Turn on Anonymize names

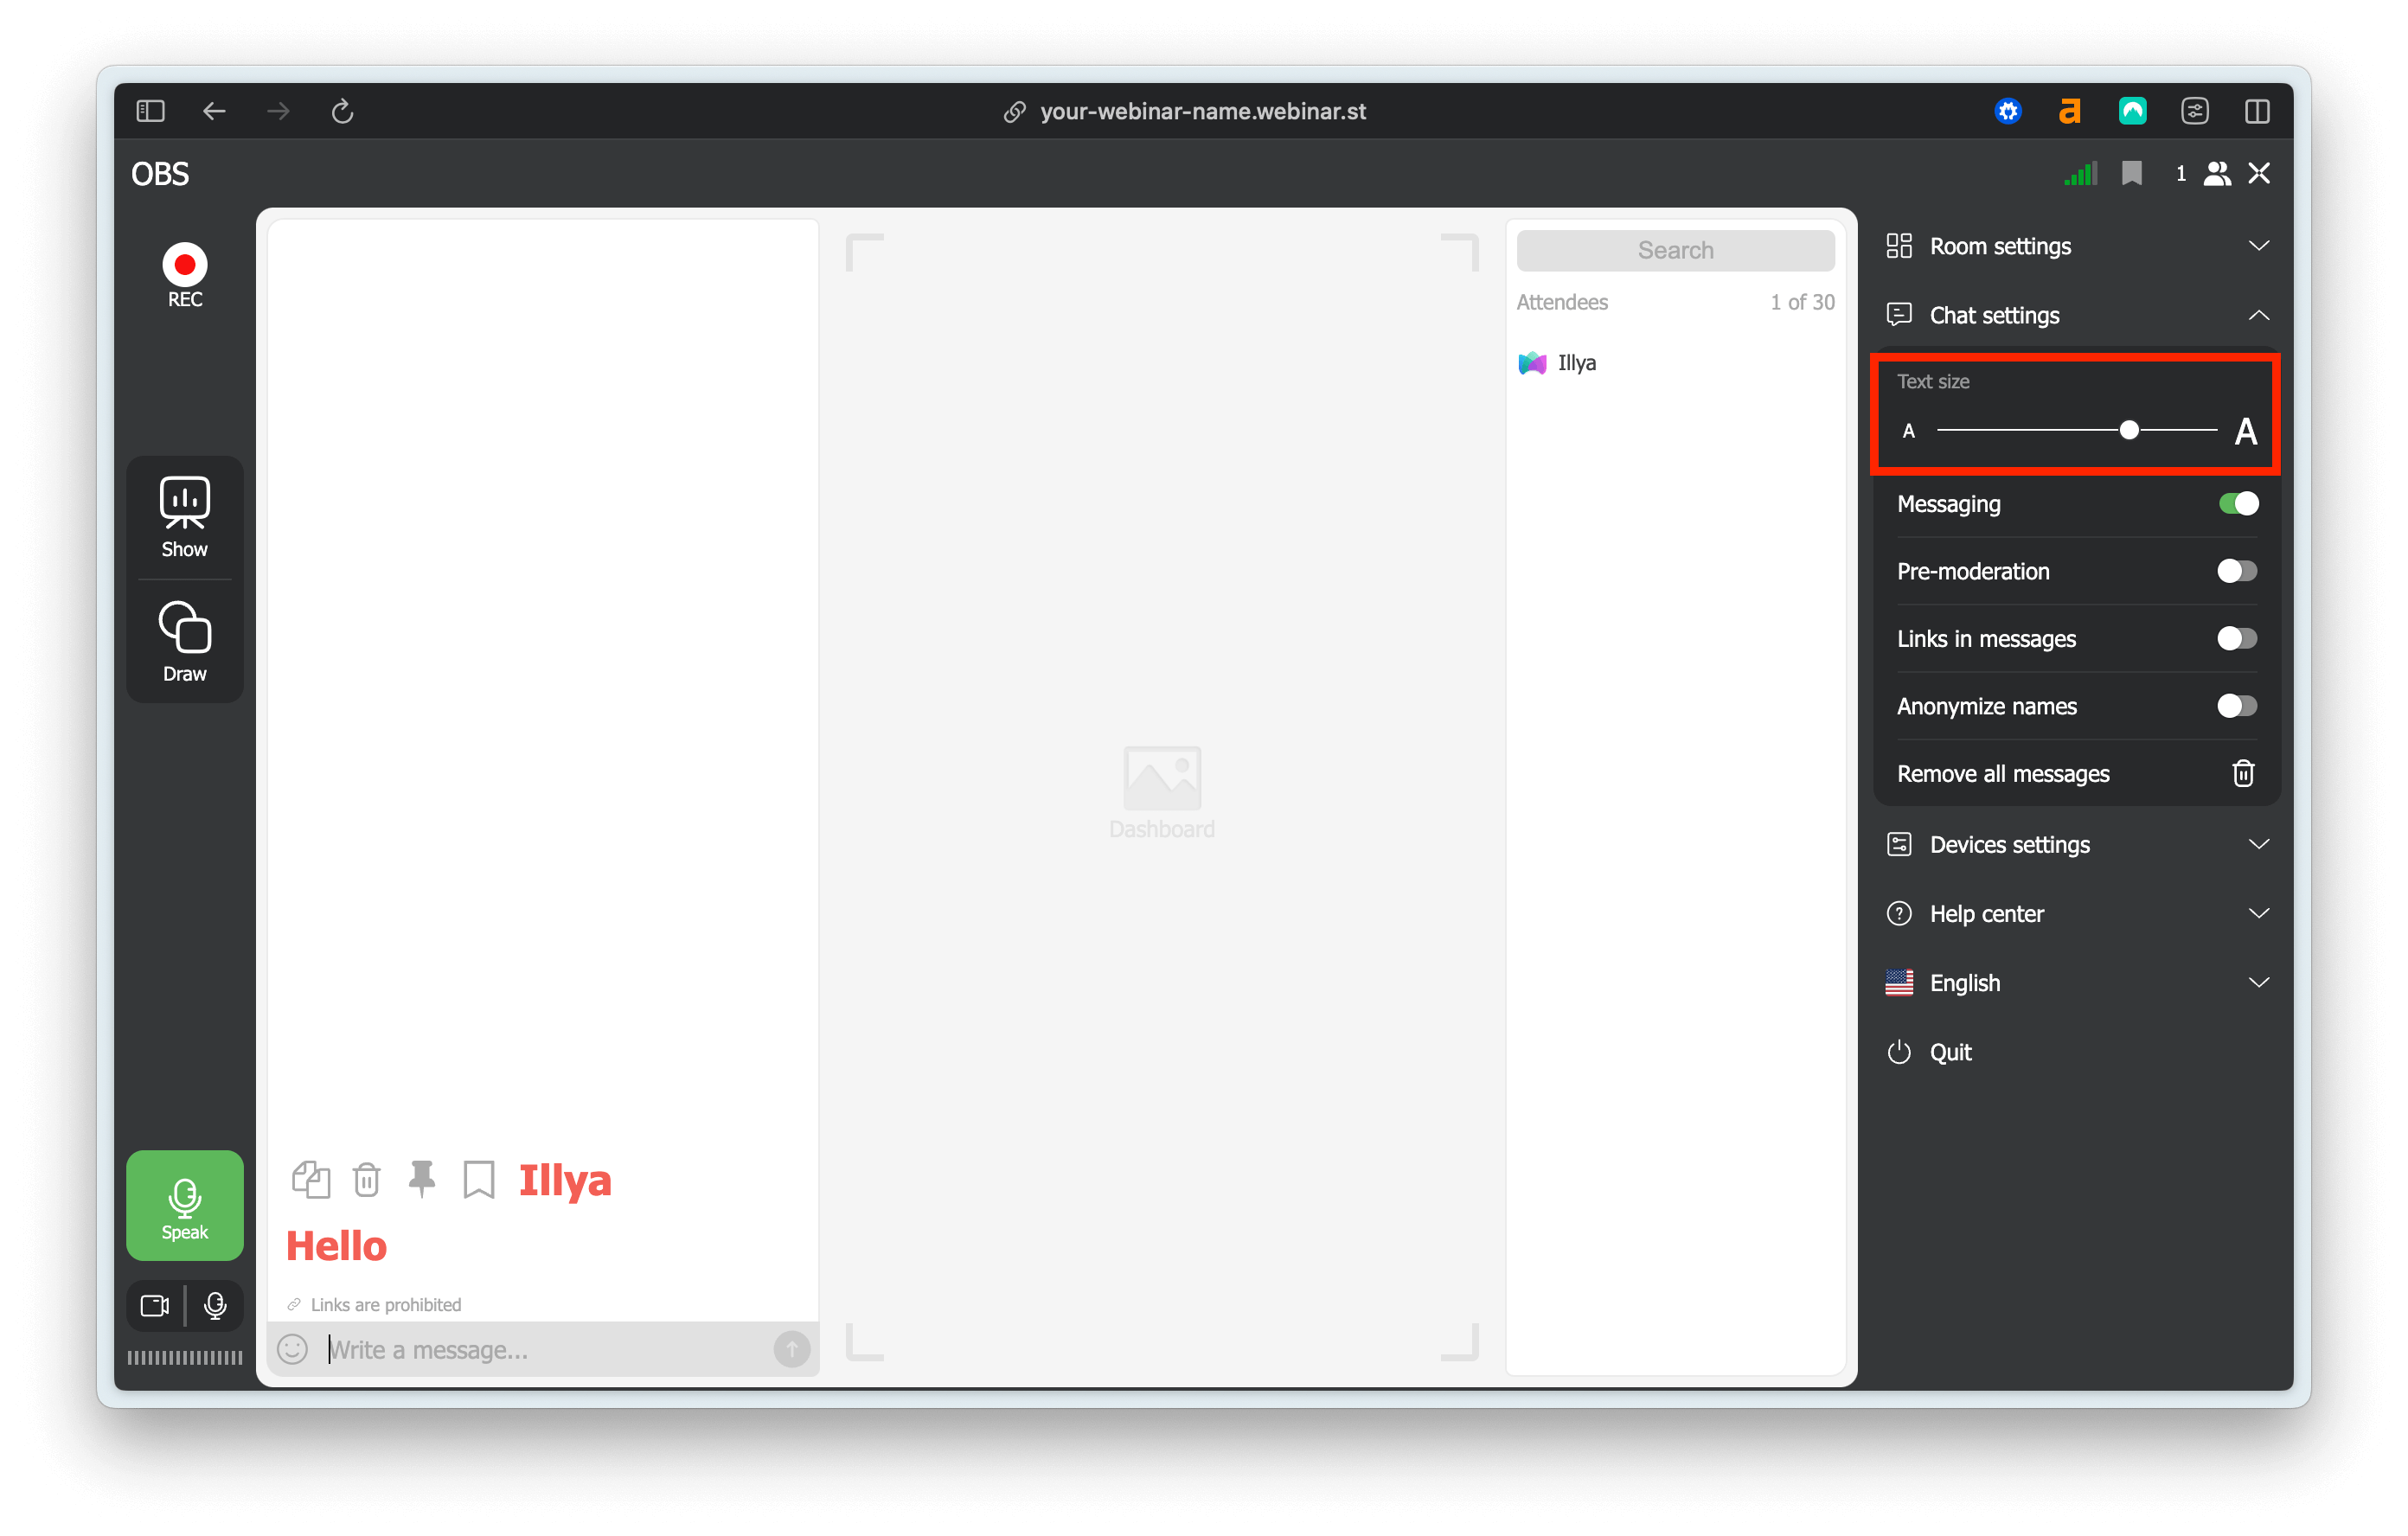(2237, 706)
